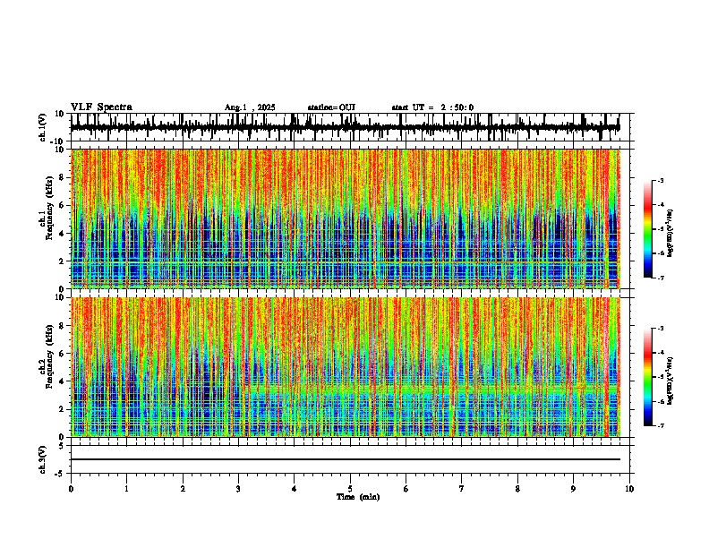Viewport: 709px width, 548px height.
Task: Click the '0' tick on Time axis
Action: click(71, 489)
